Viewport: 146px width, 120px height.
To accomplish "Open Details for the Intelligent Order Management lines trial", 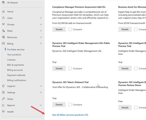I will click(125, 68).
